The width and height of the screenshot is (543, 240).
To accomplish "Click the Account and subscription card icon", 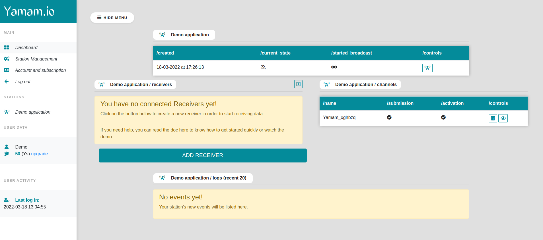I will (x=7, y=70).
